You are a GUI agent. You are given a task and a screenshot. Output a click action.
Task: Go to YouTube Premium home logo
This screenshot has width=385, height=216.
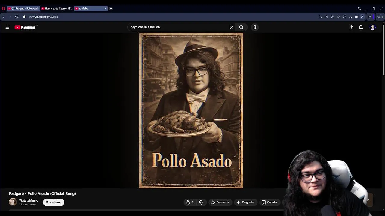[25, 27]
